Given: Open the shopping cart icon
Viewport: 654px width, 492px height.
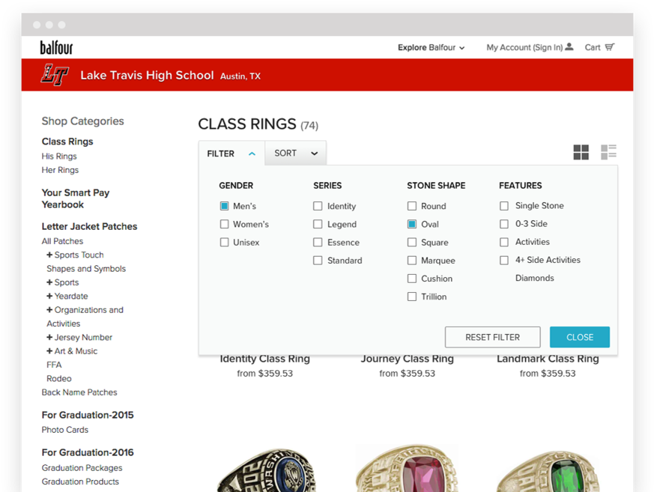Looking at the screenshot, I should (610, 47).
